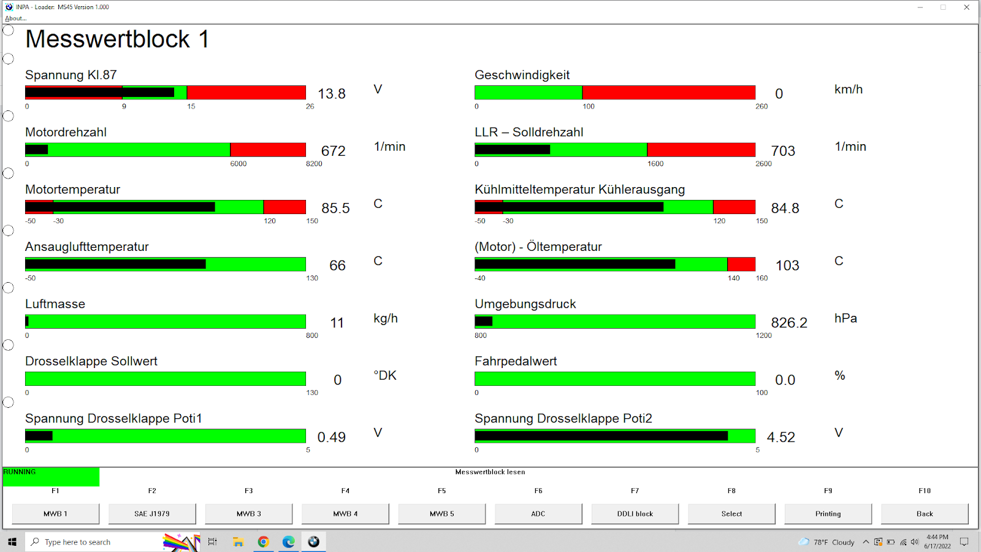Click the Select button

[731, 514]
